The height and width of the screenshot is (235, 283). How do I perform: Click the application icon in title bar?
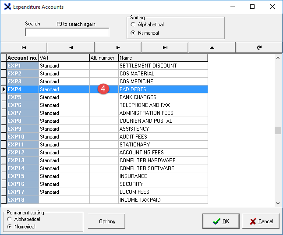(6, 7)
